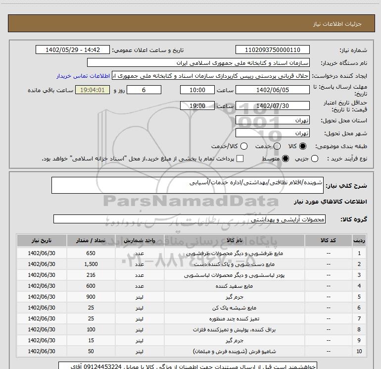Click the page header جزئیات اطلاعات نیاز
Viewport: 381px width, 369px height.
coord(191,23)
